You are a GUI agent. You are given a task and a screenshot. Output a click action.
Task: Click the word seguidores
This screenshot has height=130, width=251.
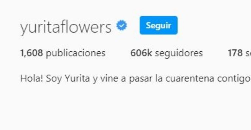pyautogui.click(x=179, y=53)
